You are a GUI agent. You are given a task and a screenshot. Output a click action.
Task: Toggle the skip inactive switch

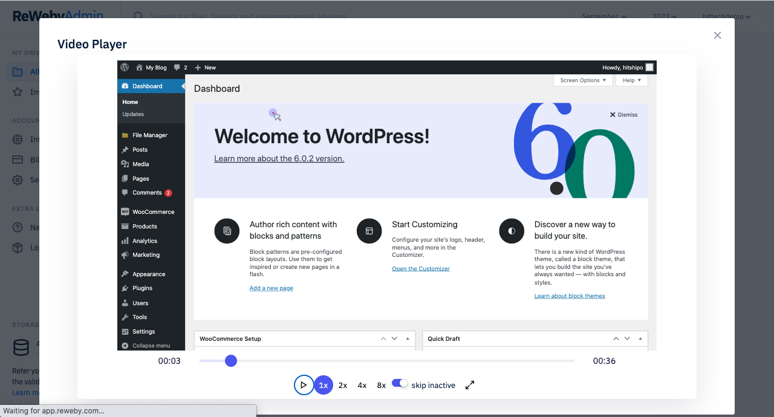400,383
